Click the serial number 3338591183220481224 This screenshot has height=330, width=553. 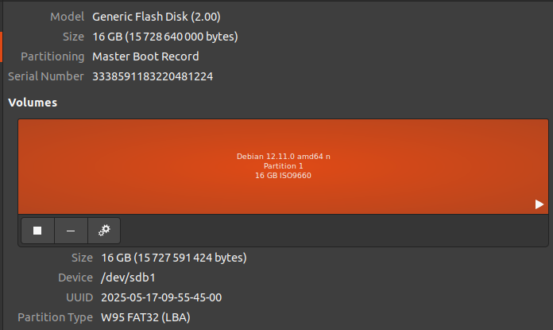coord(153,76)
